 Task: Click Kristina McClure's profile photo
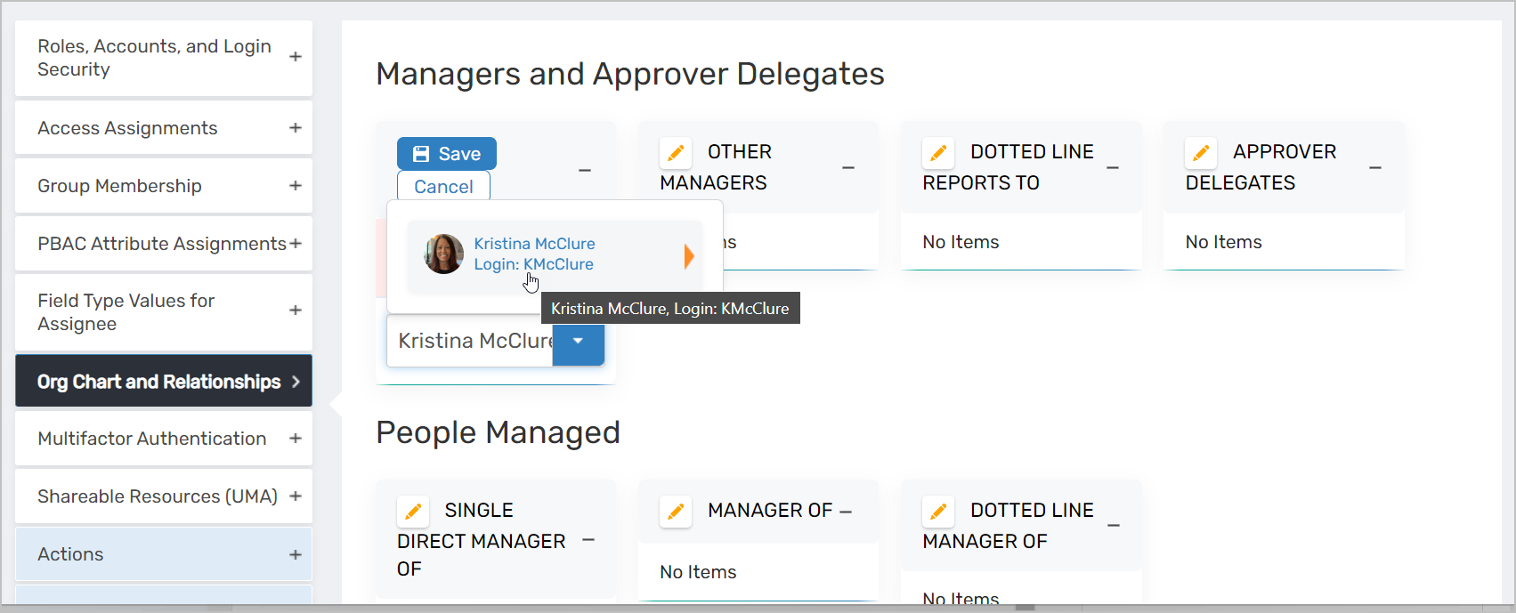tap(443, 254)
